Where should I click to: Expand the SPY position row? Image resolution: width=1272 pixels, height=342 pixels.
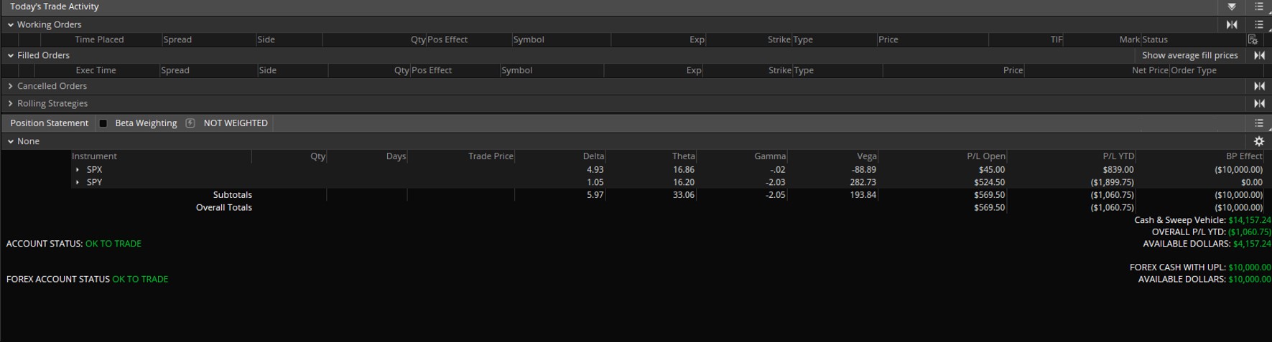point(78,182)
